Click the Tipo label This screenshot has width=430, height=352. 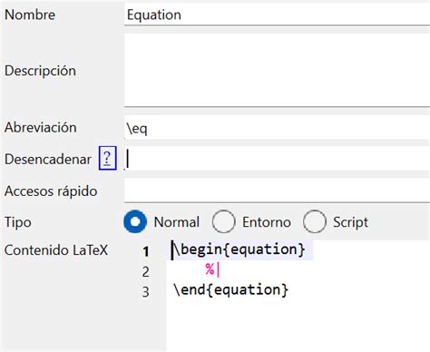coord(18,222)
